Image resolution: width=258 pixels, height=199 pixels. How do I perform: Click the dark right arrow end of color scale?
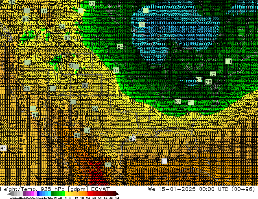pyautogui.click(x=117, y=194)
